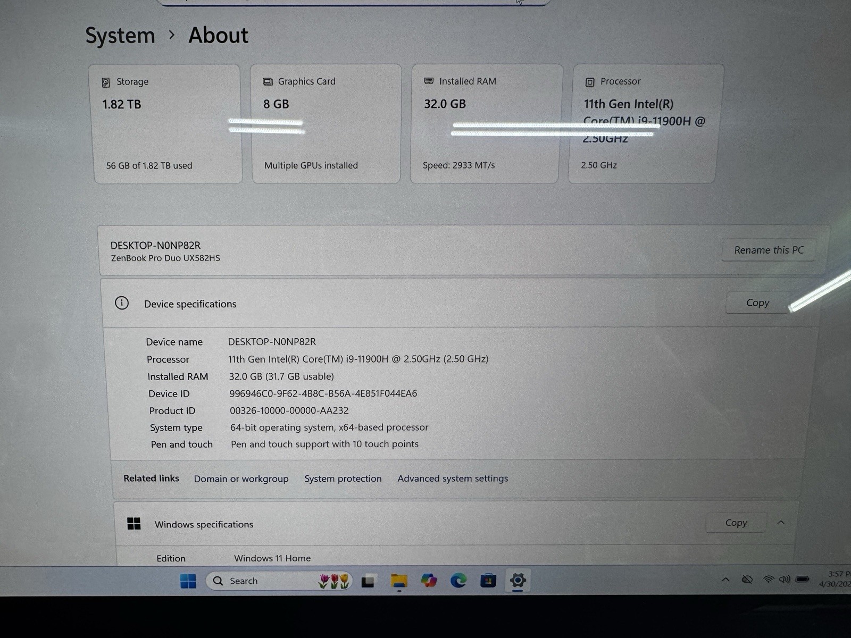This screenshot has width=851, height=638.
Task: Collapse the Windows specifications section
Action: 781,523
